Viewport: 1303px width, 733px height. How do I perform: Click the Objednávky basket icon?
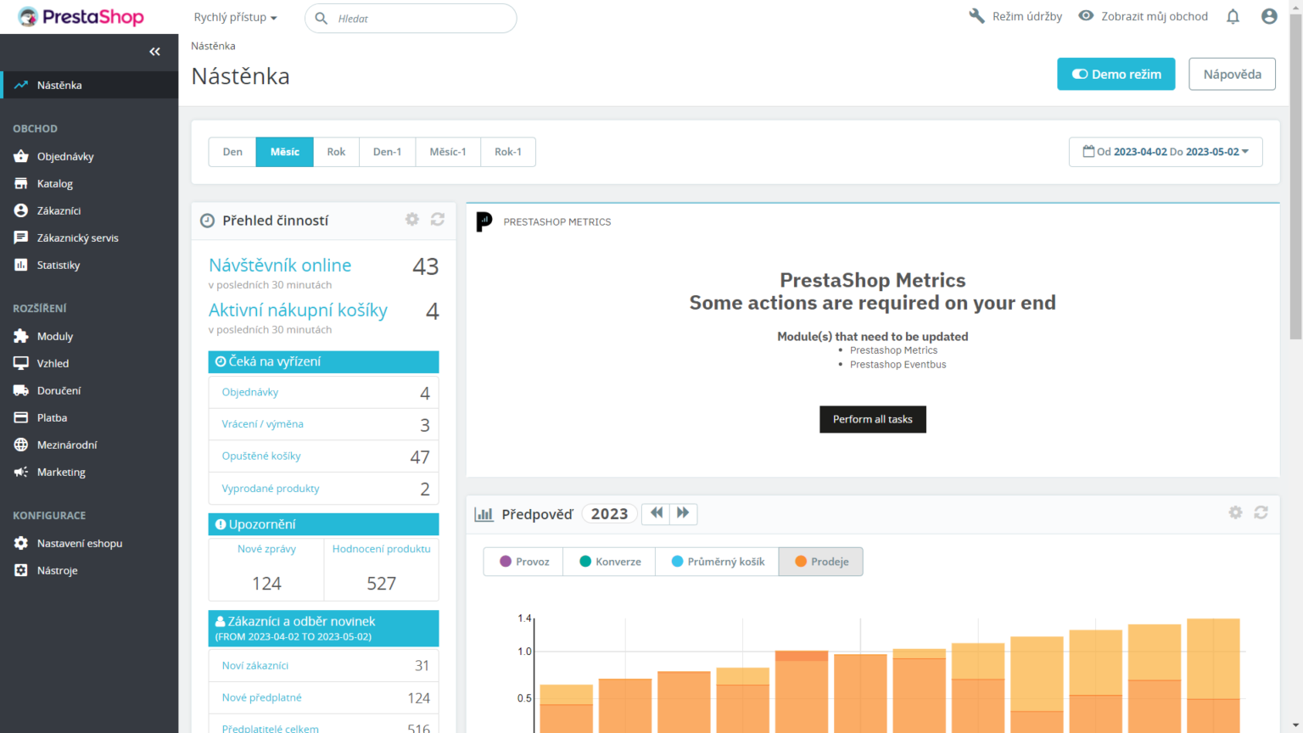pos(21,156)
